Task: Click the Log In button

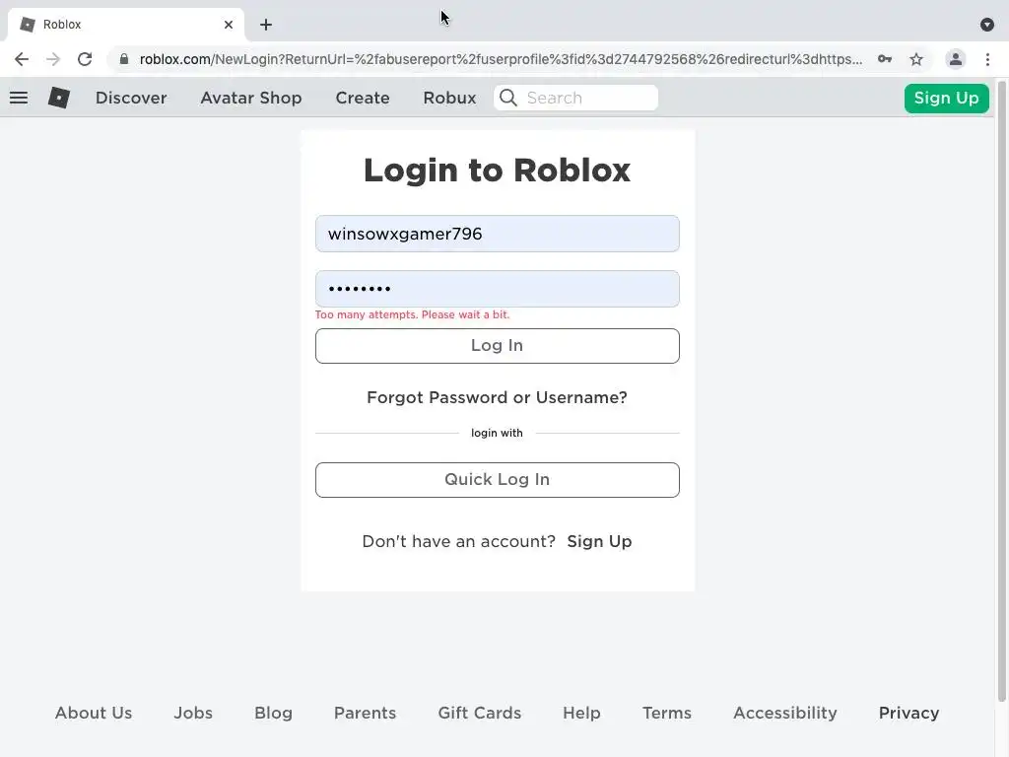Action: (498, 346)
